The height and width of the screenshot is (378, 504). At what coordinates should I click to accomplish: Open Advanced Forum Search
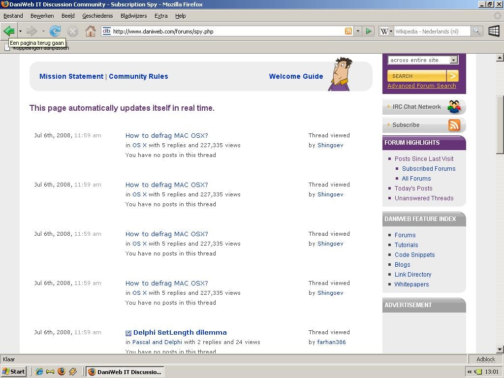click(x=422, y=86)
